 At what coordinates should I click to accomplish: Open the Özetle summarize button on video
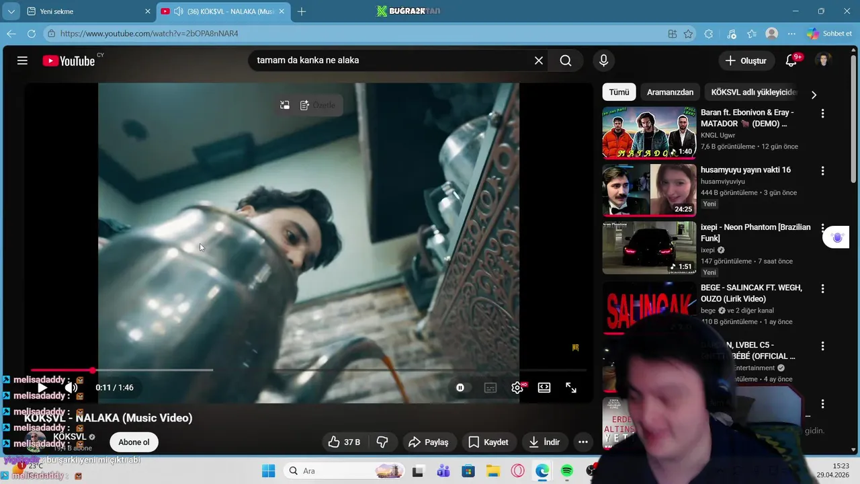coord(317,106)
